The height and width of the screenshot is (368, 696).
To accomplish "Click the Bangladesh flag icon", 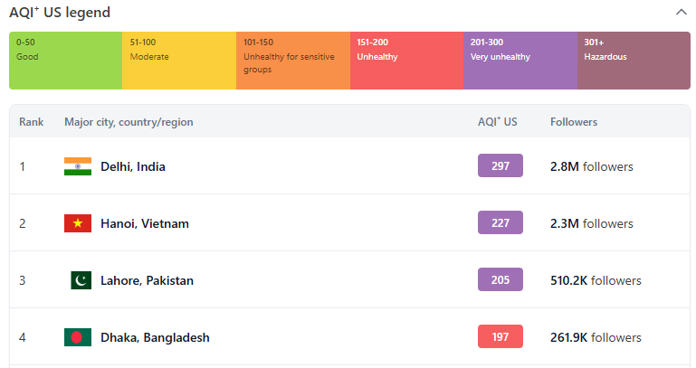I will (78, 337).
